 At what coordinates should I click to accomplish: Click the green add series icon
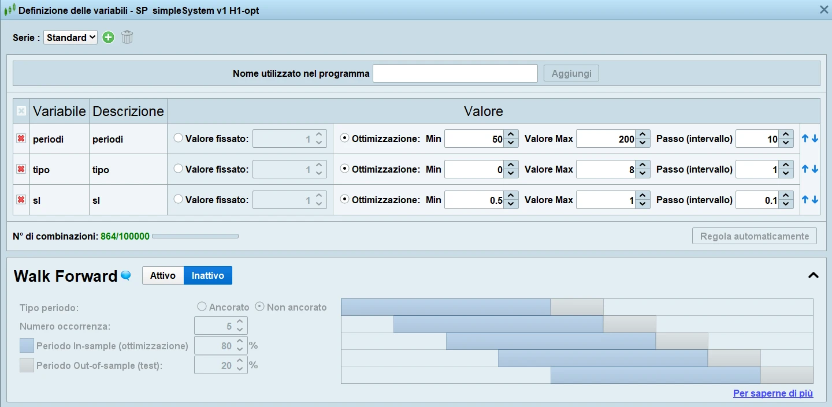108,38
